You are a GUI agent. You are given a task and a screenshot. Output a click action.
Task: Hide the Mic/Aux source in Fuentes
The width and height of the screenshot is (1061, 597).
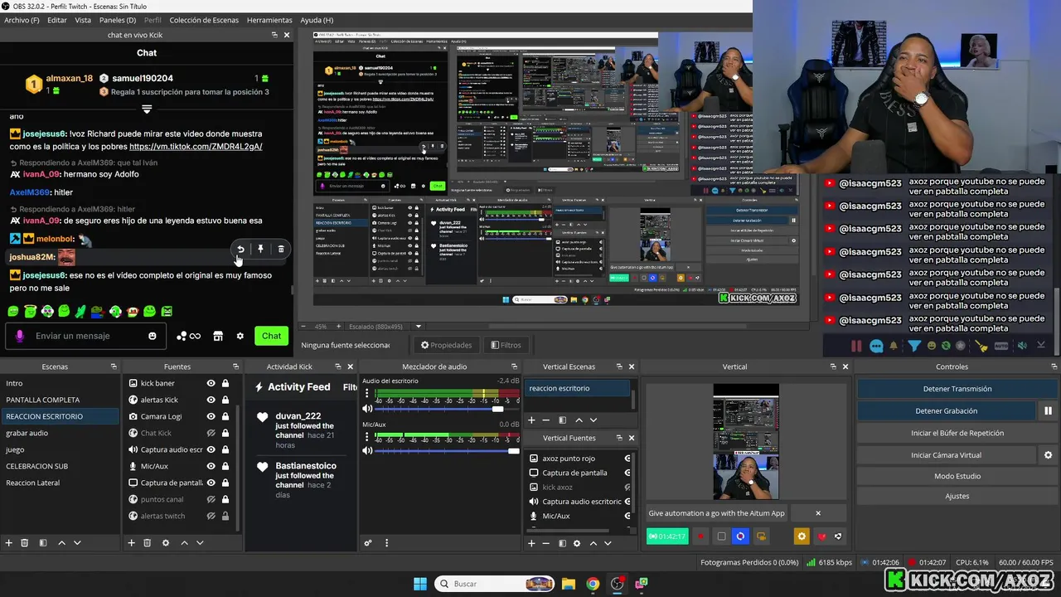211,466
